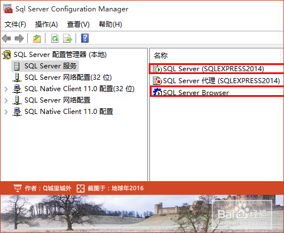This screenshot has width=284, height=233.
Task: Select the SQL Server 服务 tree item
Action: coord(51,66)
